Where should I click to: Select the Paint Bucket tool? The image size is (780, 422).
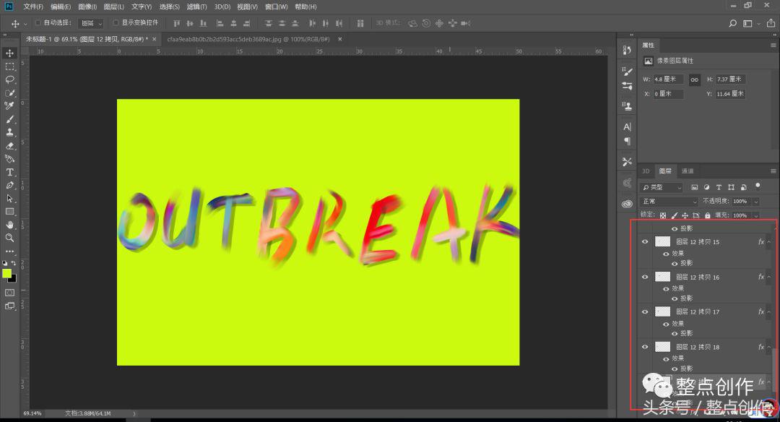[9, 159]
